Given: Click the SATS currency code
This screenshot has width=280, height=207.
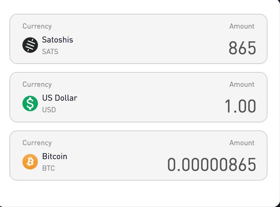Looking at the screenshot, I should (50, 51).
